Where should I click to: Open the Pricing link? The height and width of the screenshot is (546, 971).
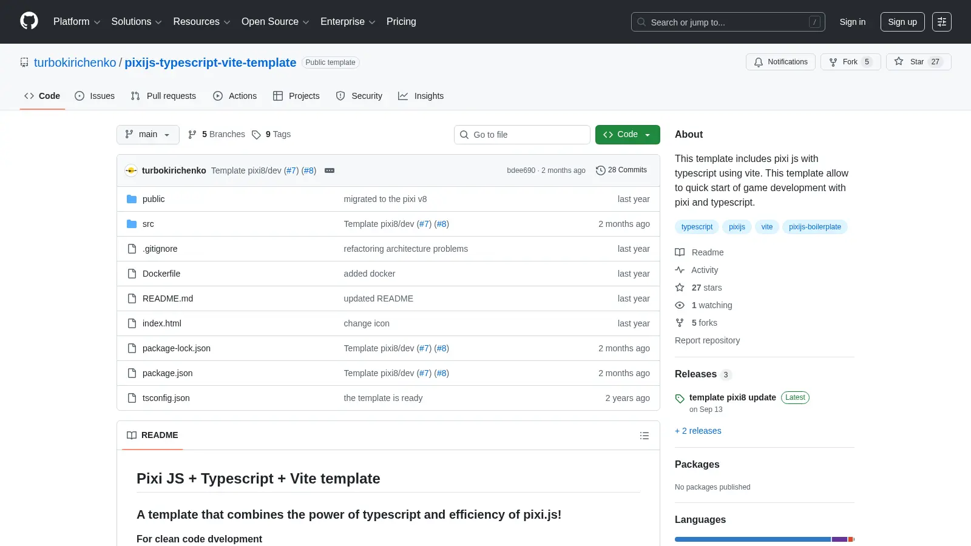click(401, 22)
